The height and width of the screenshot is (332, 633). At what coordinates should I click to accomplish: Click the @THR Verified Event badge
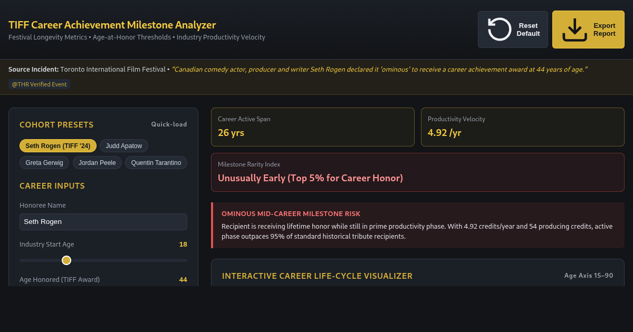(x=39, y=84)
